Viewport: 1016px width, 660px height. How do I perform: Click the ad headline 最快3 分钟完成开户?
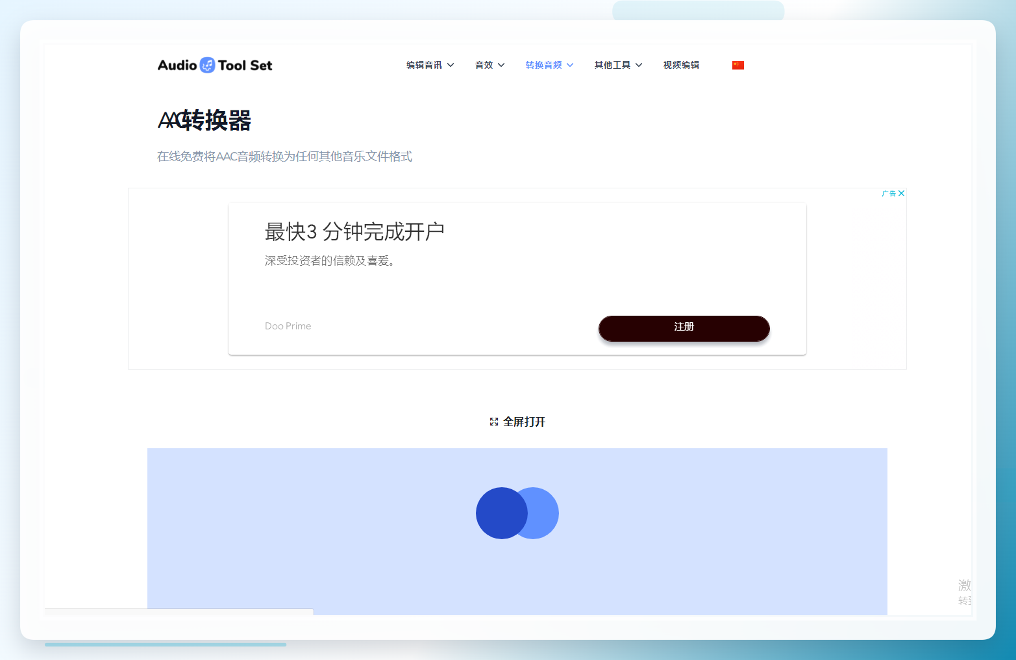click(x=354, y=231)
